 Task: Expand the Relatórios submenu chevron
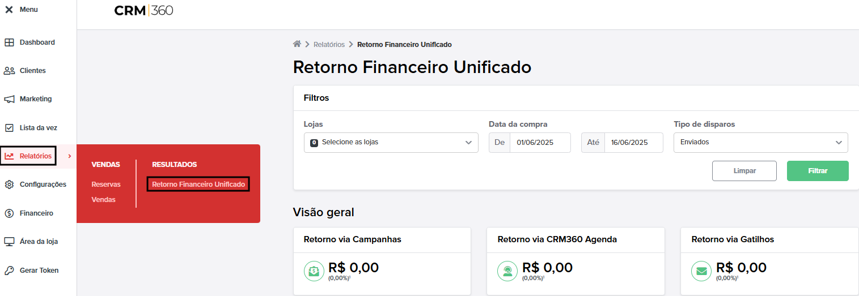coord(69,156)
